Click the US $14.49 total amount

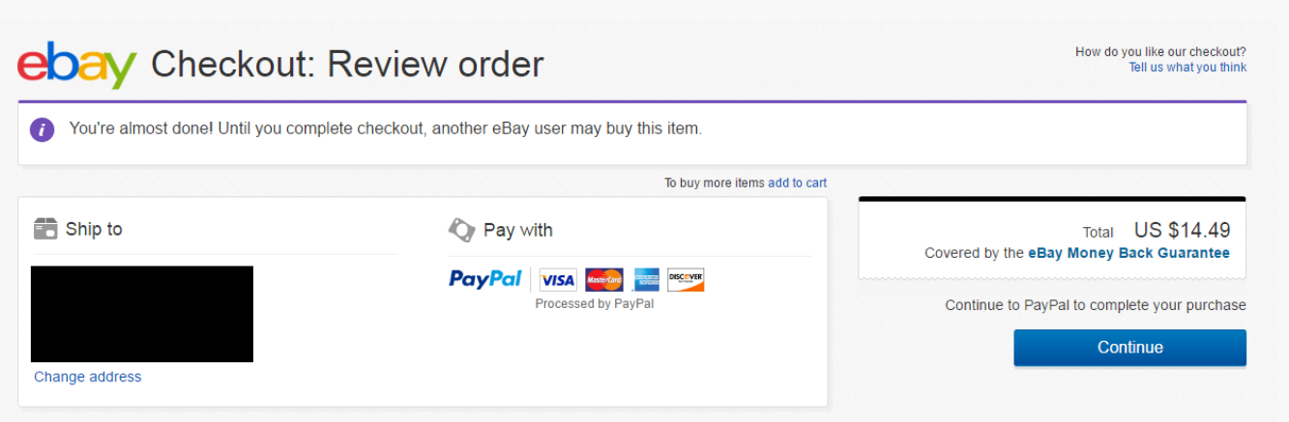coord(1182,231)
